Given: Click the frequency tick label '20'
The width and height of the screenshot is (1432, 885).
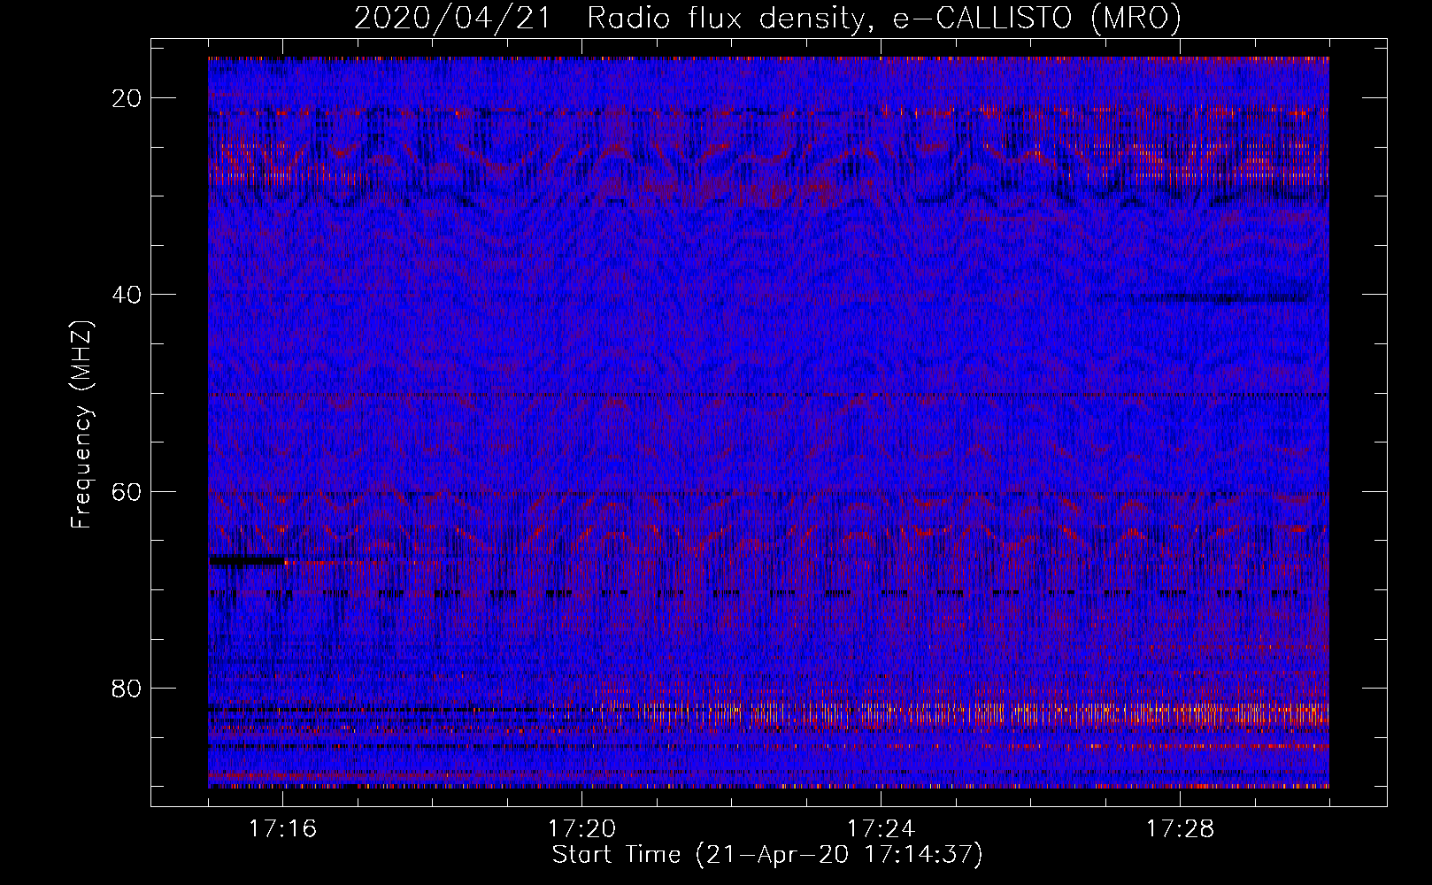Looking at the screenshot, I should [x=127, y=97].
